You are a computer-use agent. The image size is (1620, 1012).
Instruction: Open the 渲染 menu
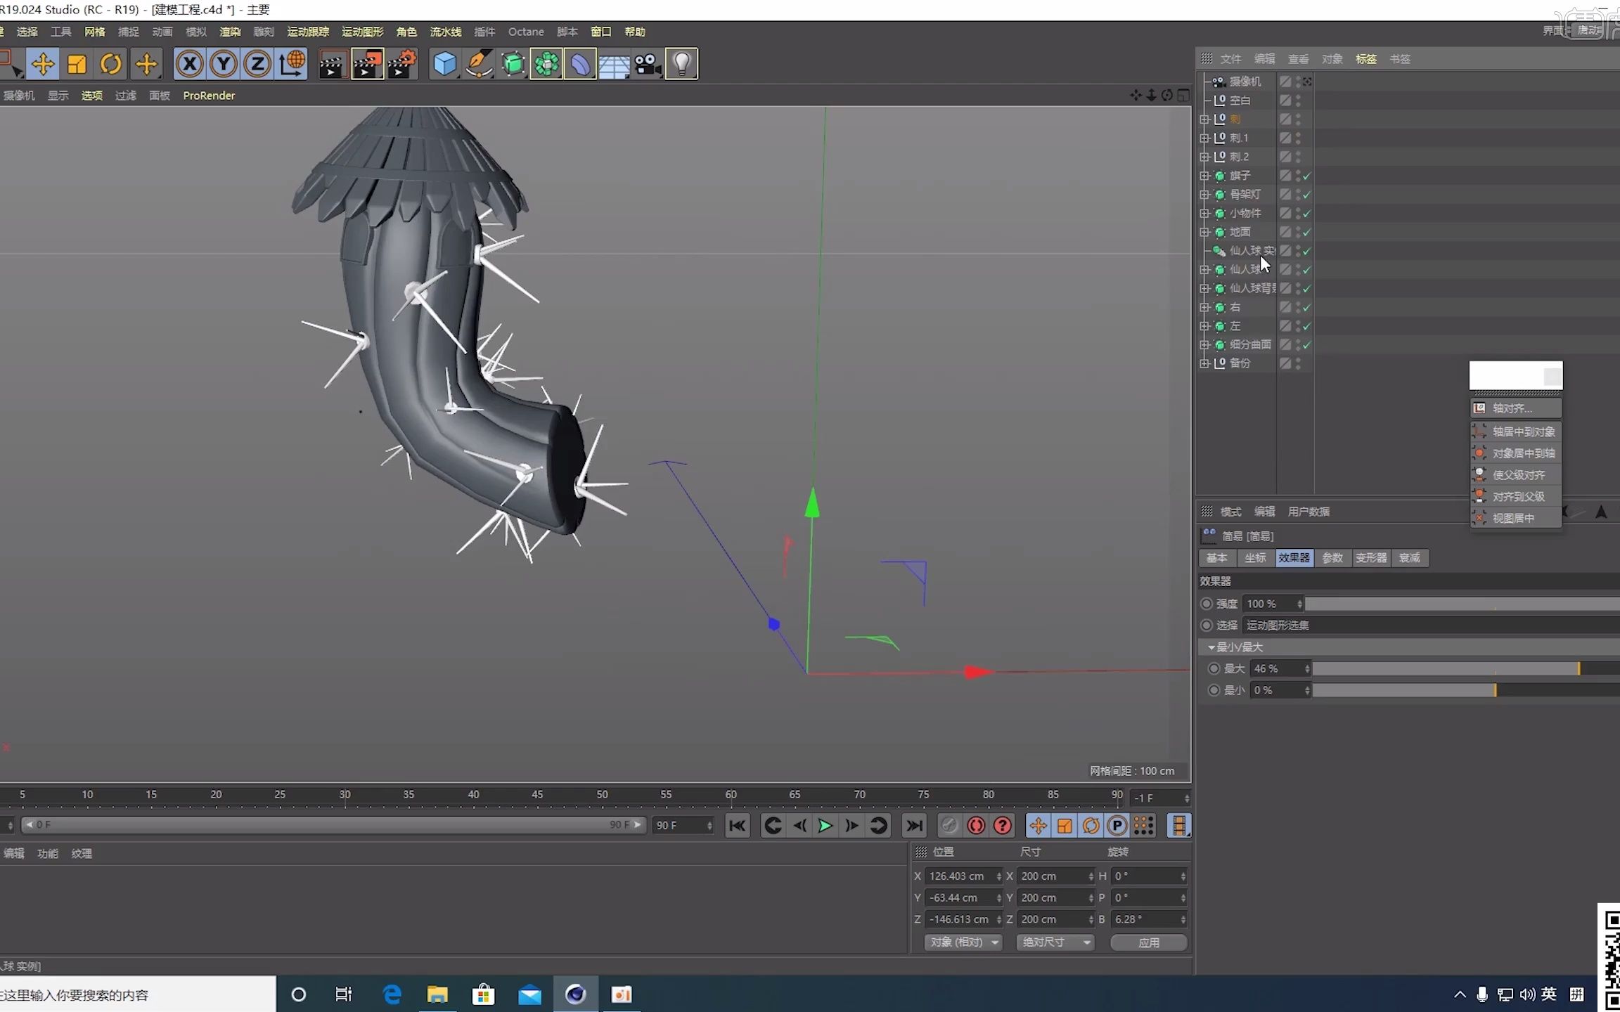click(230, 32)
